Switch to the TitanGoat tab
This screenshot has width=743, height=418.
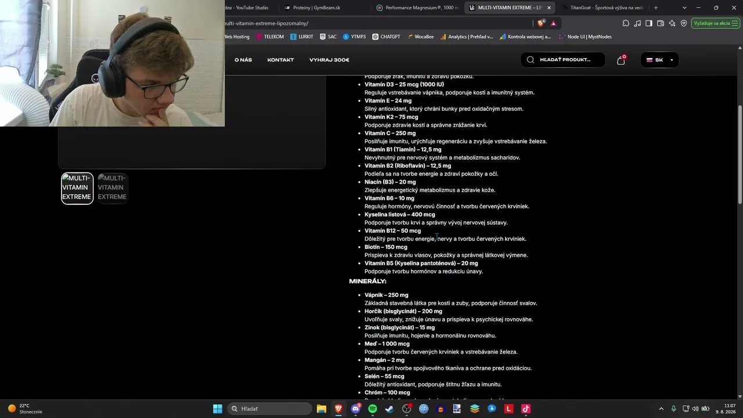(603, 8)
